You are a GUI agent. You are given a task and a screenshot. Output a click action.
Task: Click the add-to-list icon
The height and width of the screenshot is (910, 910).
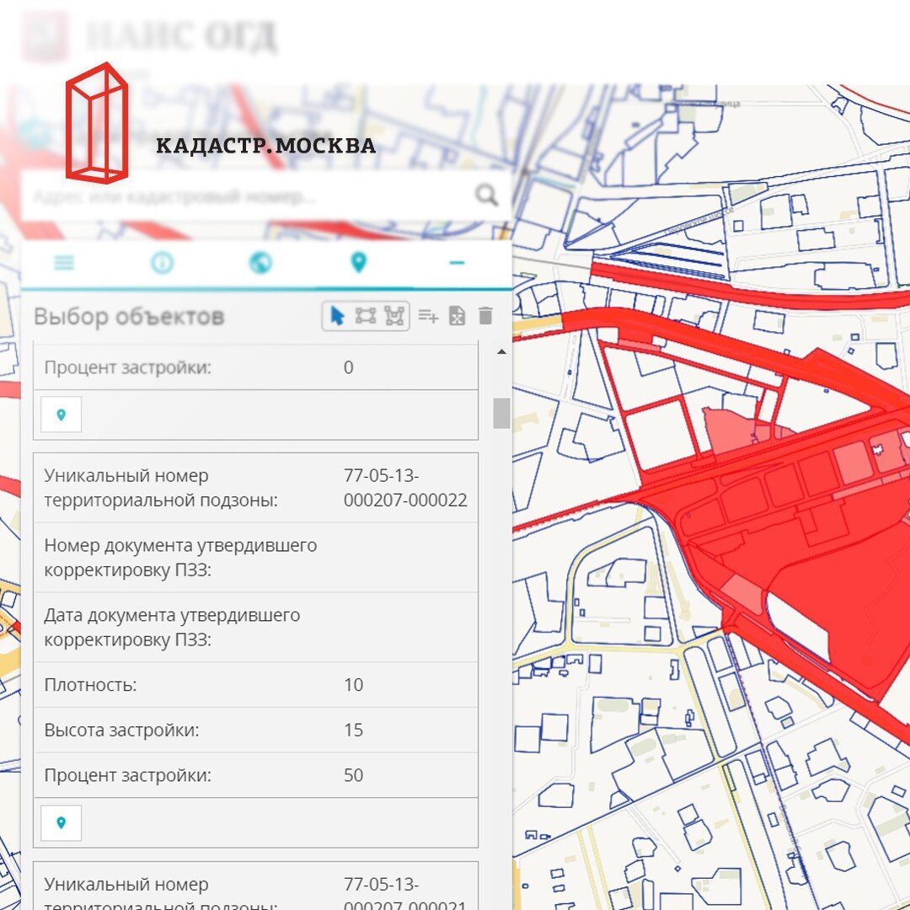point(428,316)
